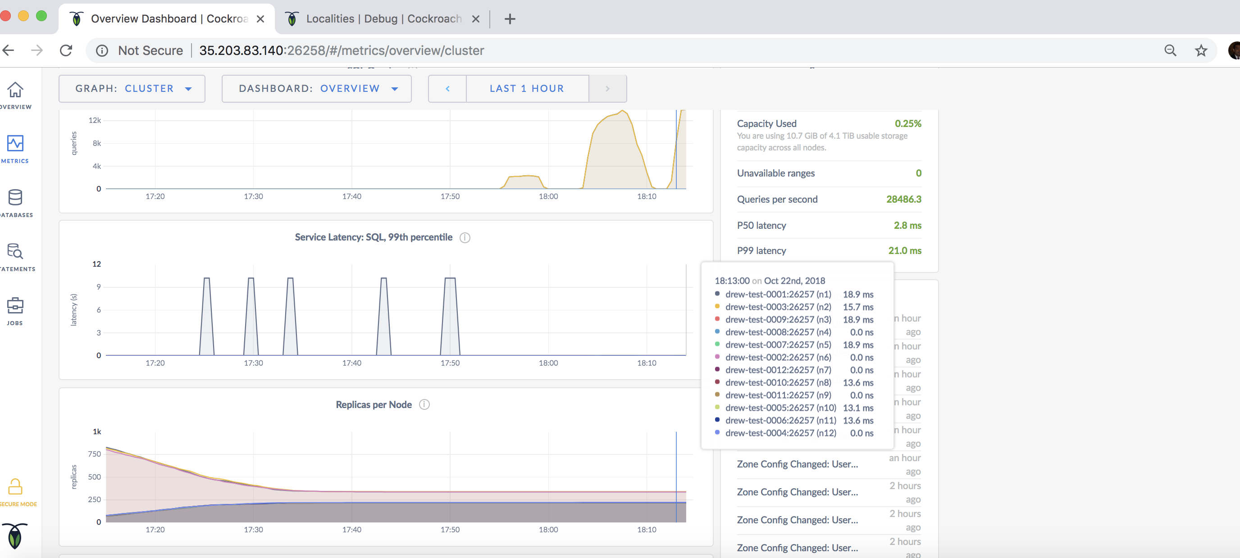Open the Metrics sidebar icon

(15, 143)
